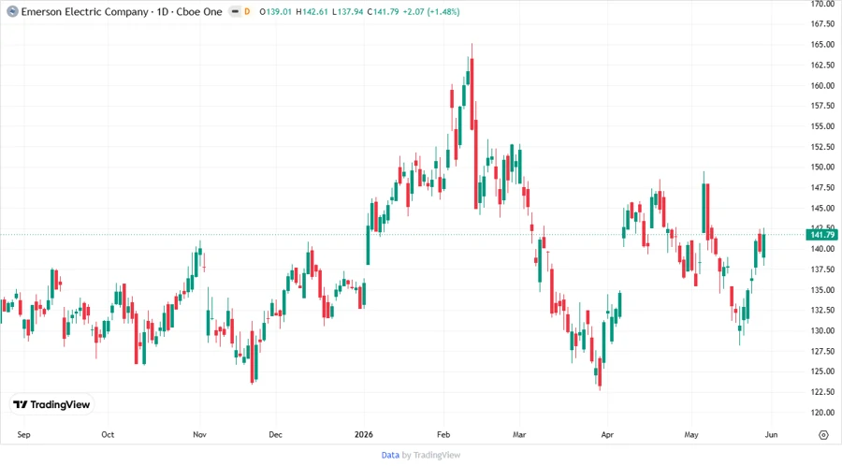Click the Mar label on time axis
842x466 pixels.
[519, 434]
